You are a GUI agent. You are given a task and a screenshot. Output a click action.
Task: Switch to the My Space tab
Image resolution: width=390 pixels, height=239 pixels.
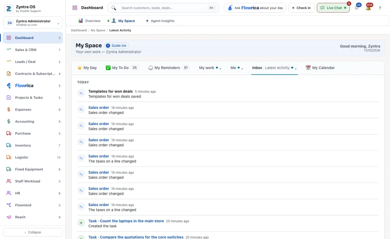click(123, 21)
